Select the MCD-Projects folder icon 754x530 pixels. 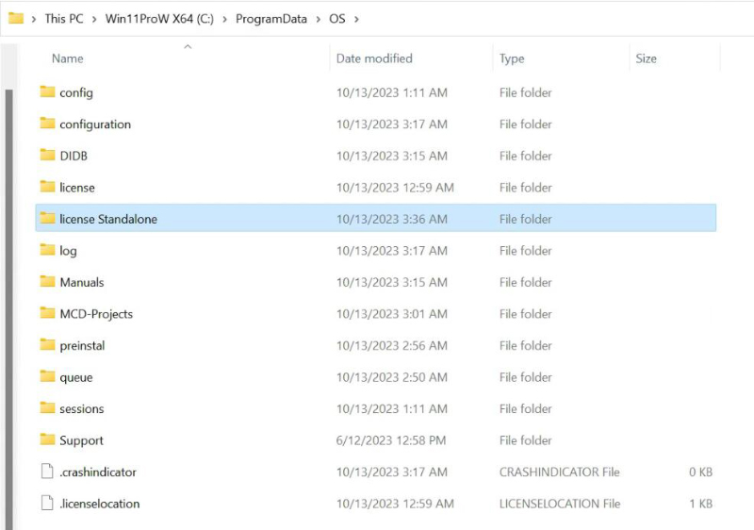(x=47, y=313)
